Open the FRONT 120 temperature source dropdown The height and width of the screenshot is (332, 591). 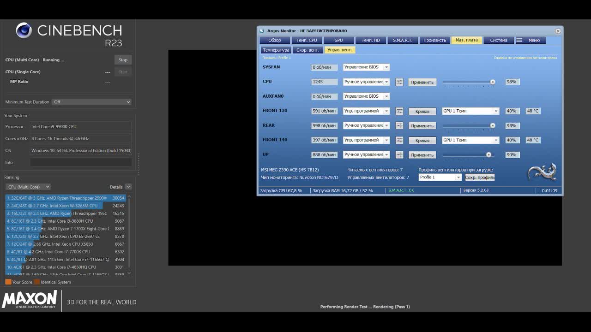[470, 111]
